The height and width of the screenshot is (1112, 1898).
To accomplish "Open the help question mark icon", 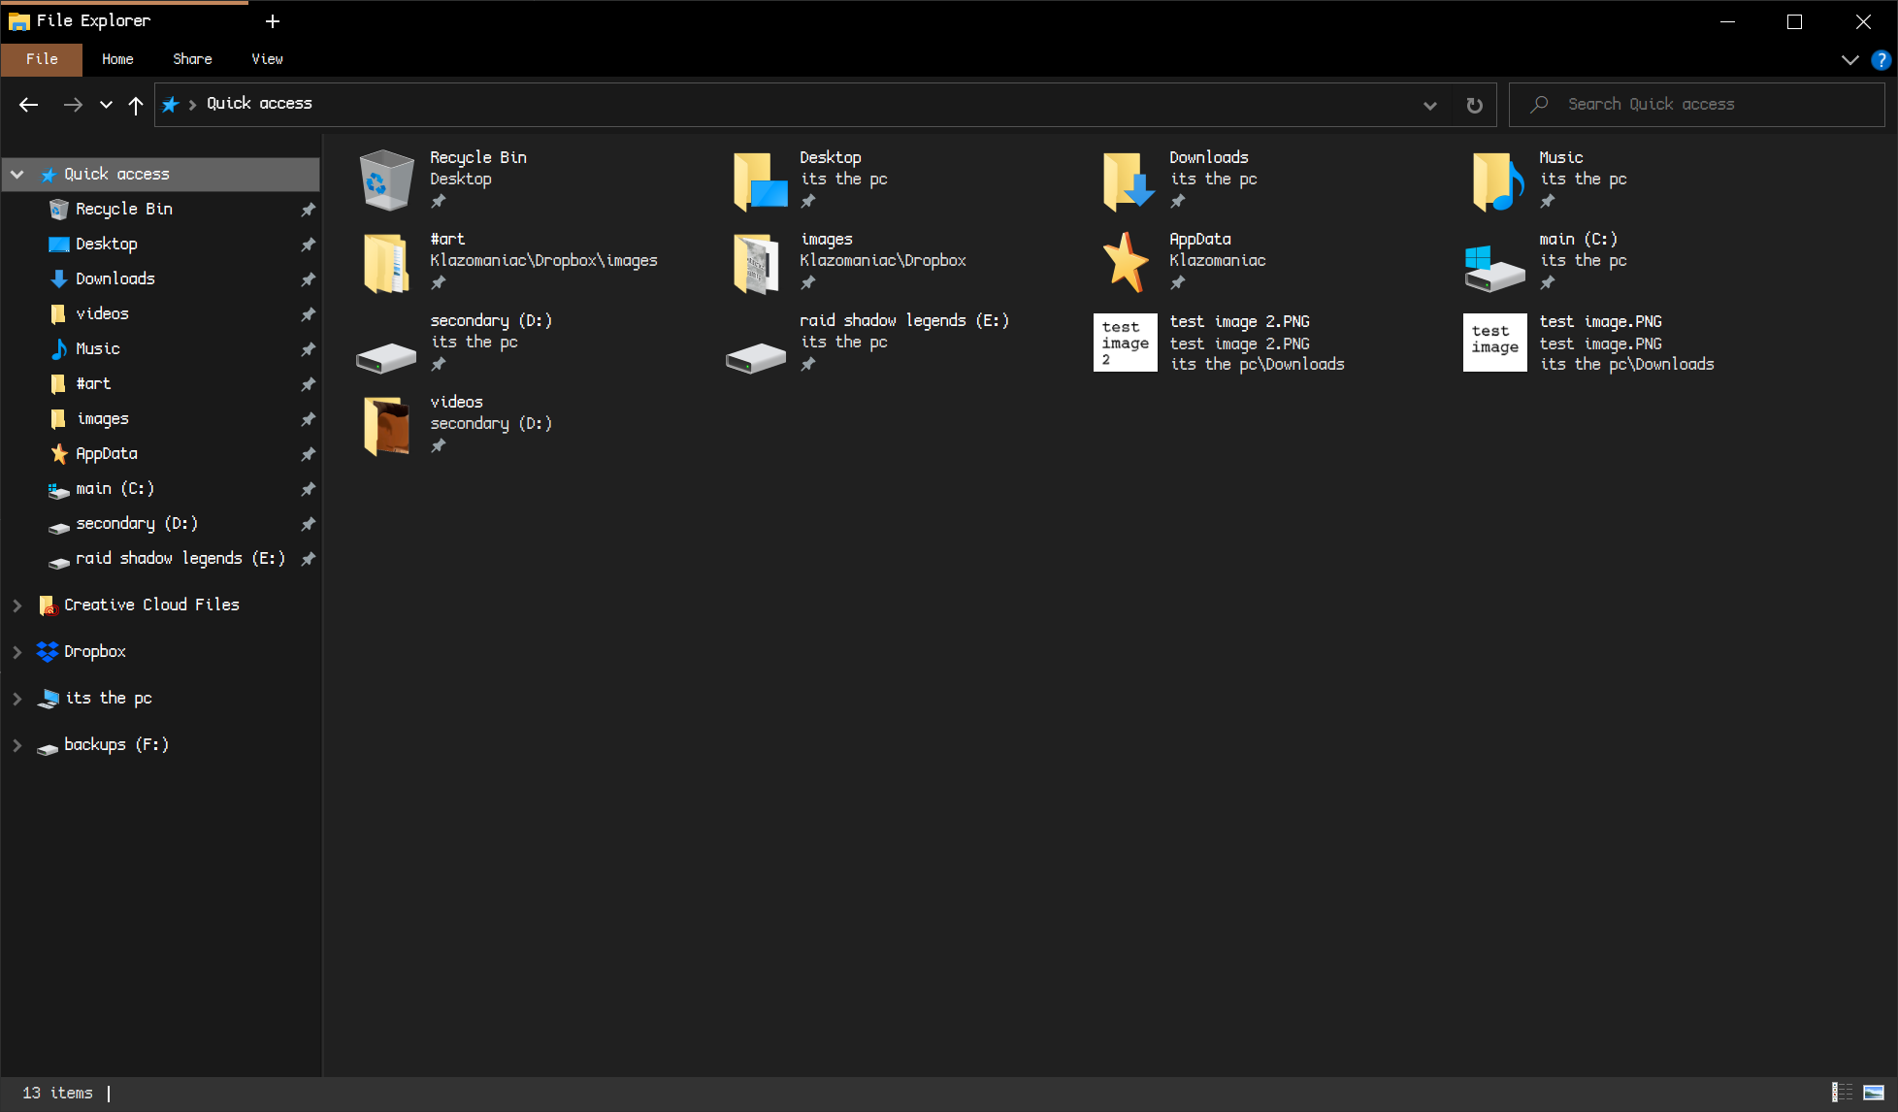I will point(1881,60).
